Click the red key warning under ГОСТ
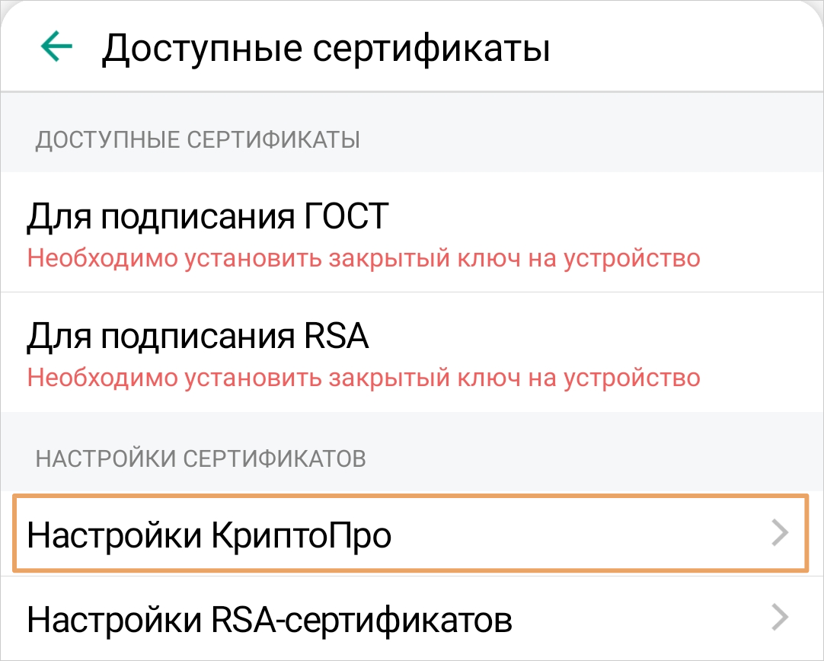 point(363,258)
